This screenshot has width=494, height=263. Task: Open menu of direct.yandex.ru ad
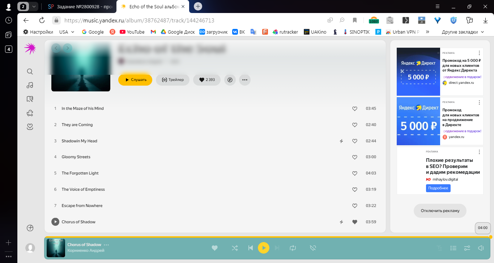click(480, 53)
